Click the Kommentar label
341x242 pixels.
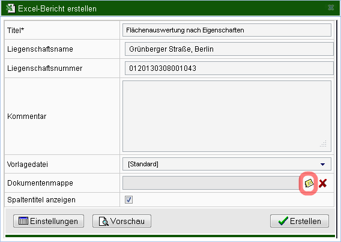27,116
